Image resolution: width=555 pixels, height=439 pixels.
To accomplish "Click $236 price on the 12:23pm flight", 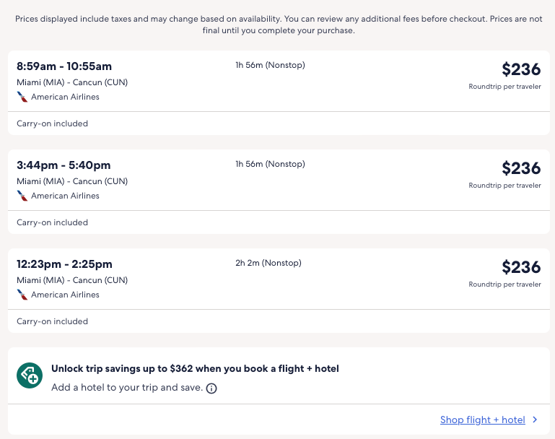I will pyautogui.click(x=521, y=267).
